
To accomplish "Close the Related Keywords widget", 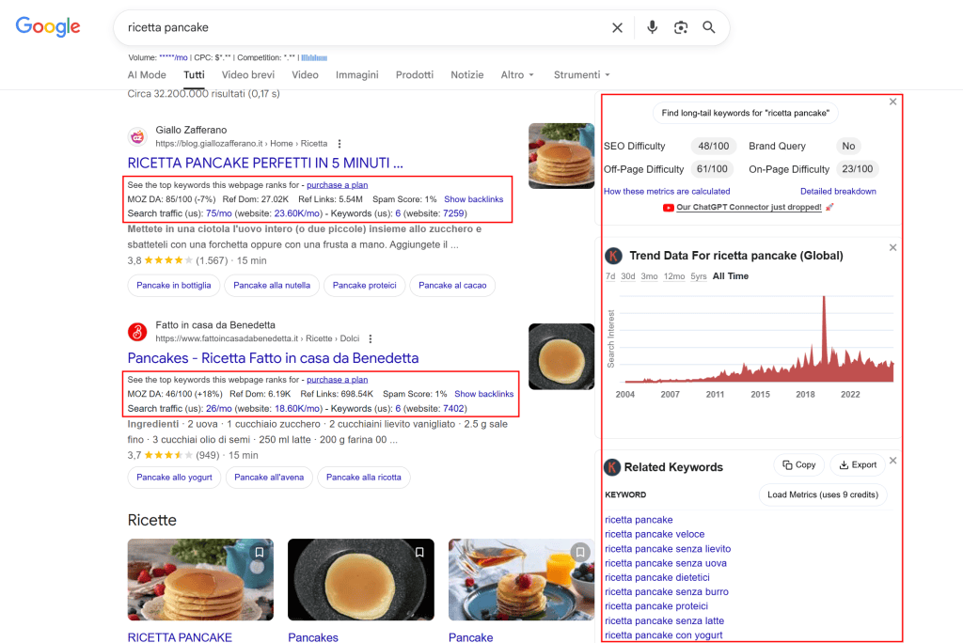I will pos(893,461).
